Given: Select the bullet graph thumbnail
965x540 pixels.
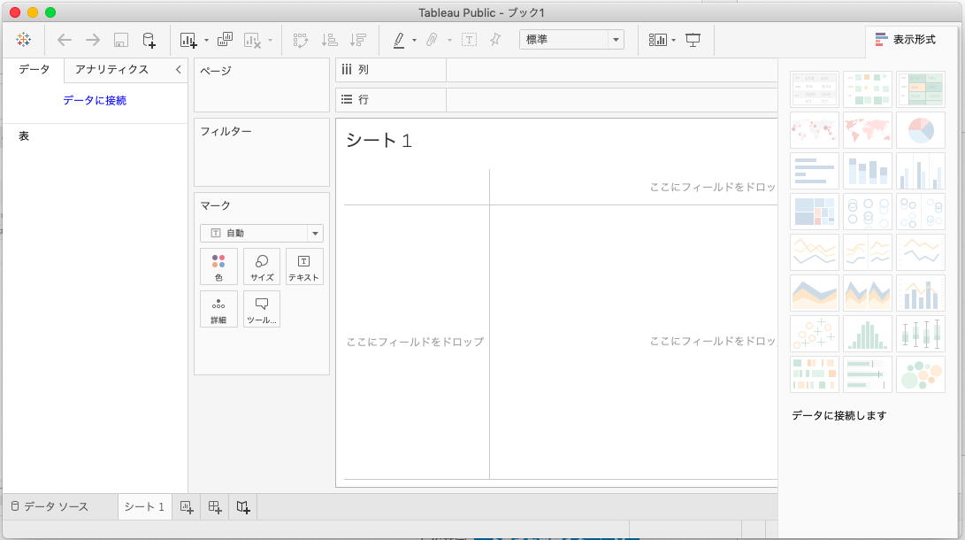Looking at the screenshot, I should coord(867,374).
